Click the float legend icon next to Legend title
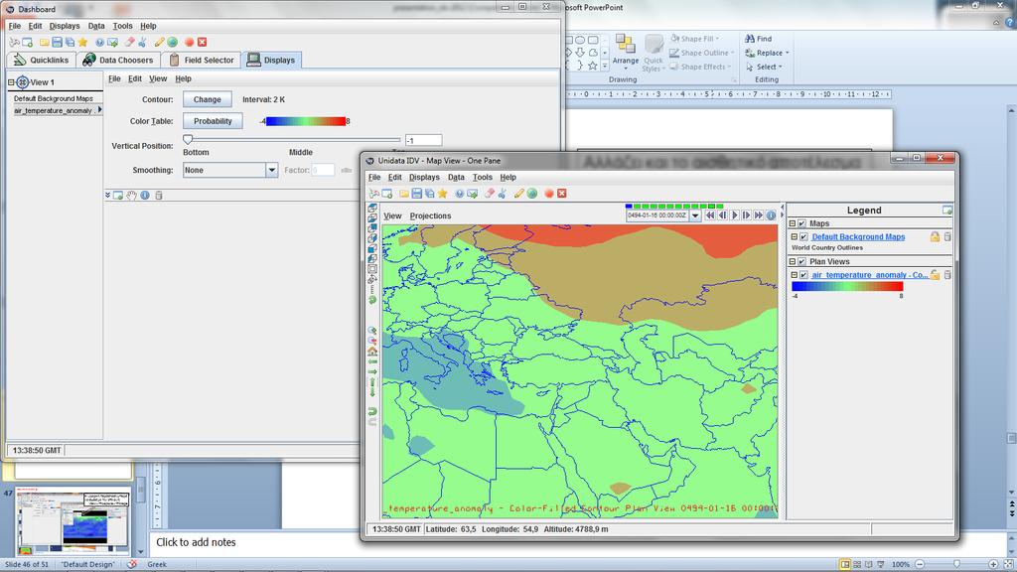The image size is (1017, 572). point(946,211)
